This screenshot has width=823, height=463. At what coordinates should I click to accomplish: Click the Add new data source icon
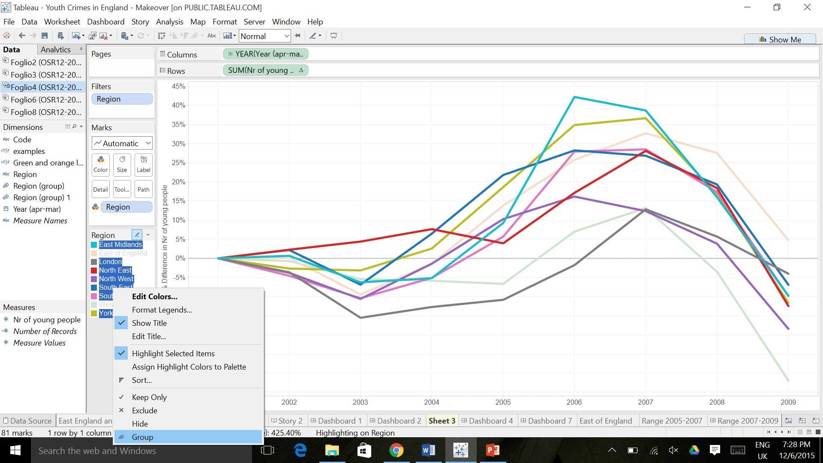(x=60, y=36)
